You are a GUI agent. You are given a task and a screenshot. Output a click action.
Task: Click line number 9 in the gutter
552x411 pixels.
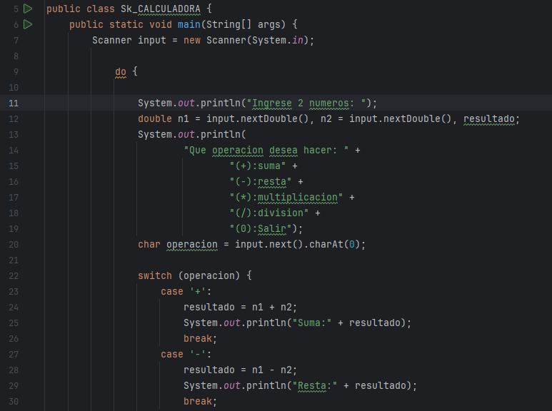point(16,72)
